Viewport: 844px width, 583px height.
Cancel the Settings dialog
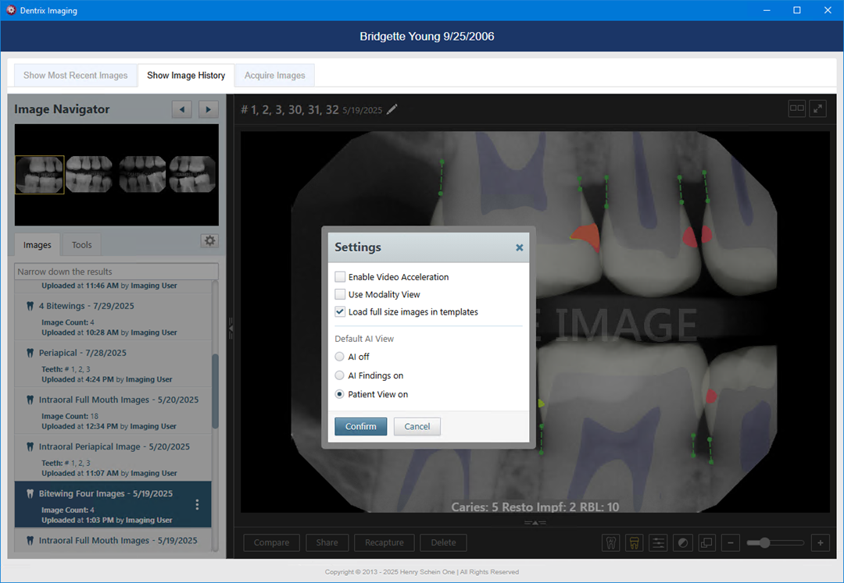click(x=417, y=427)
